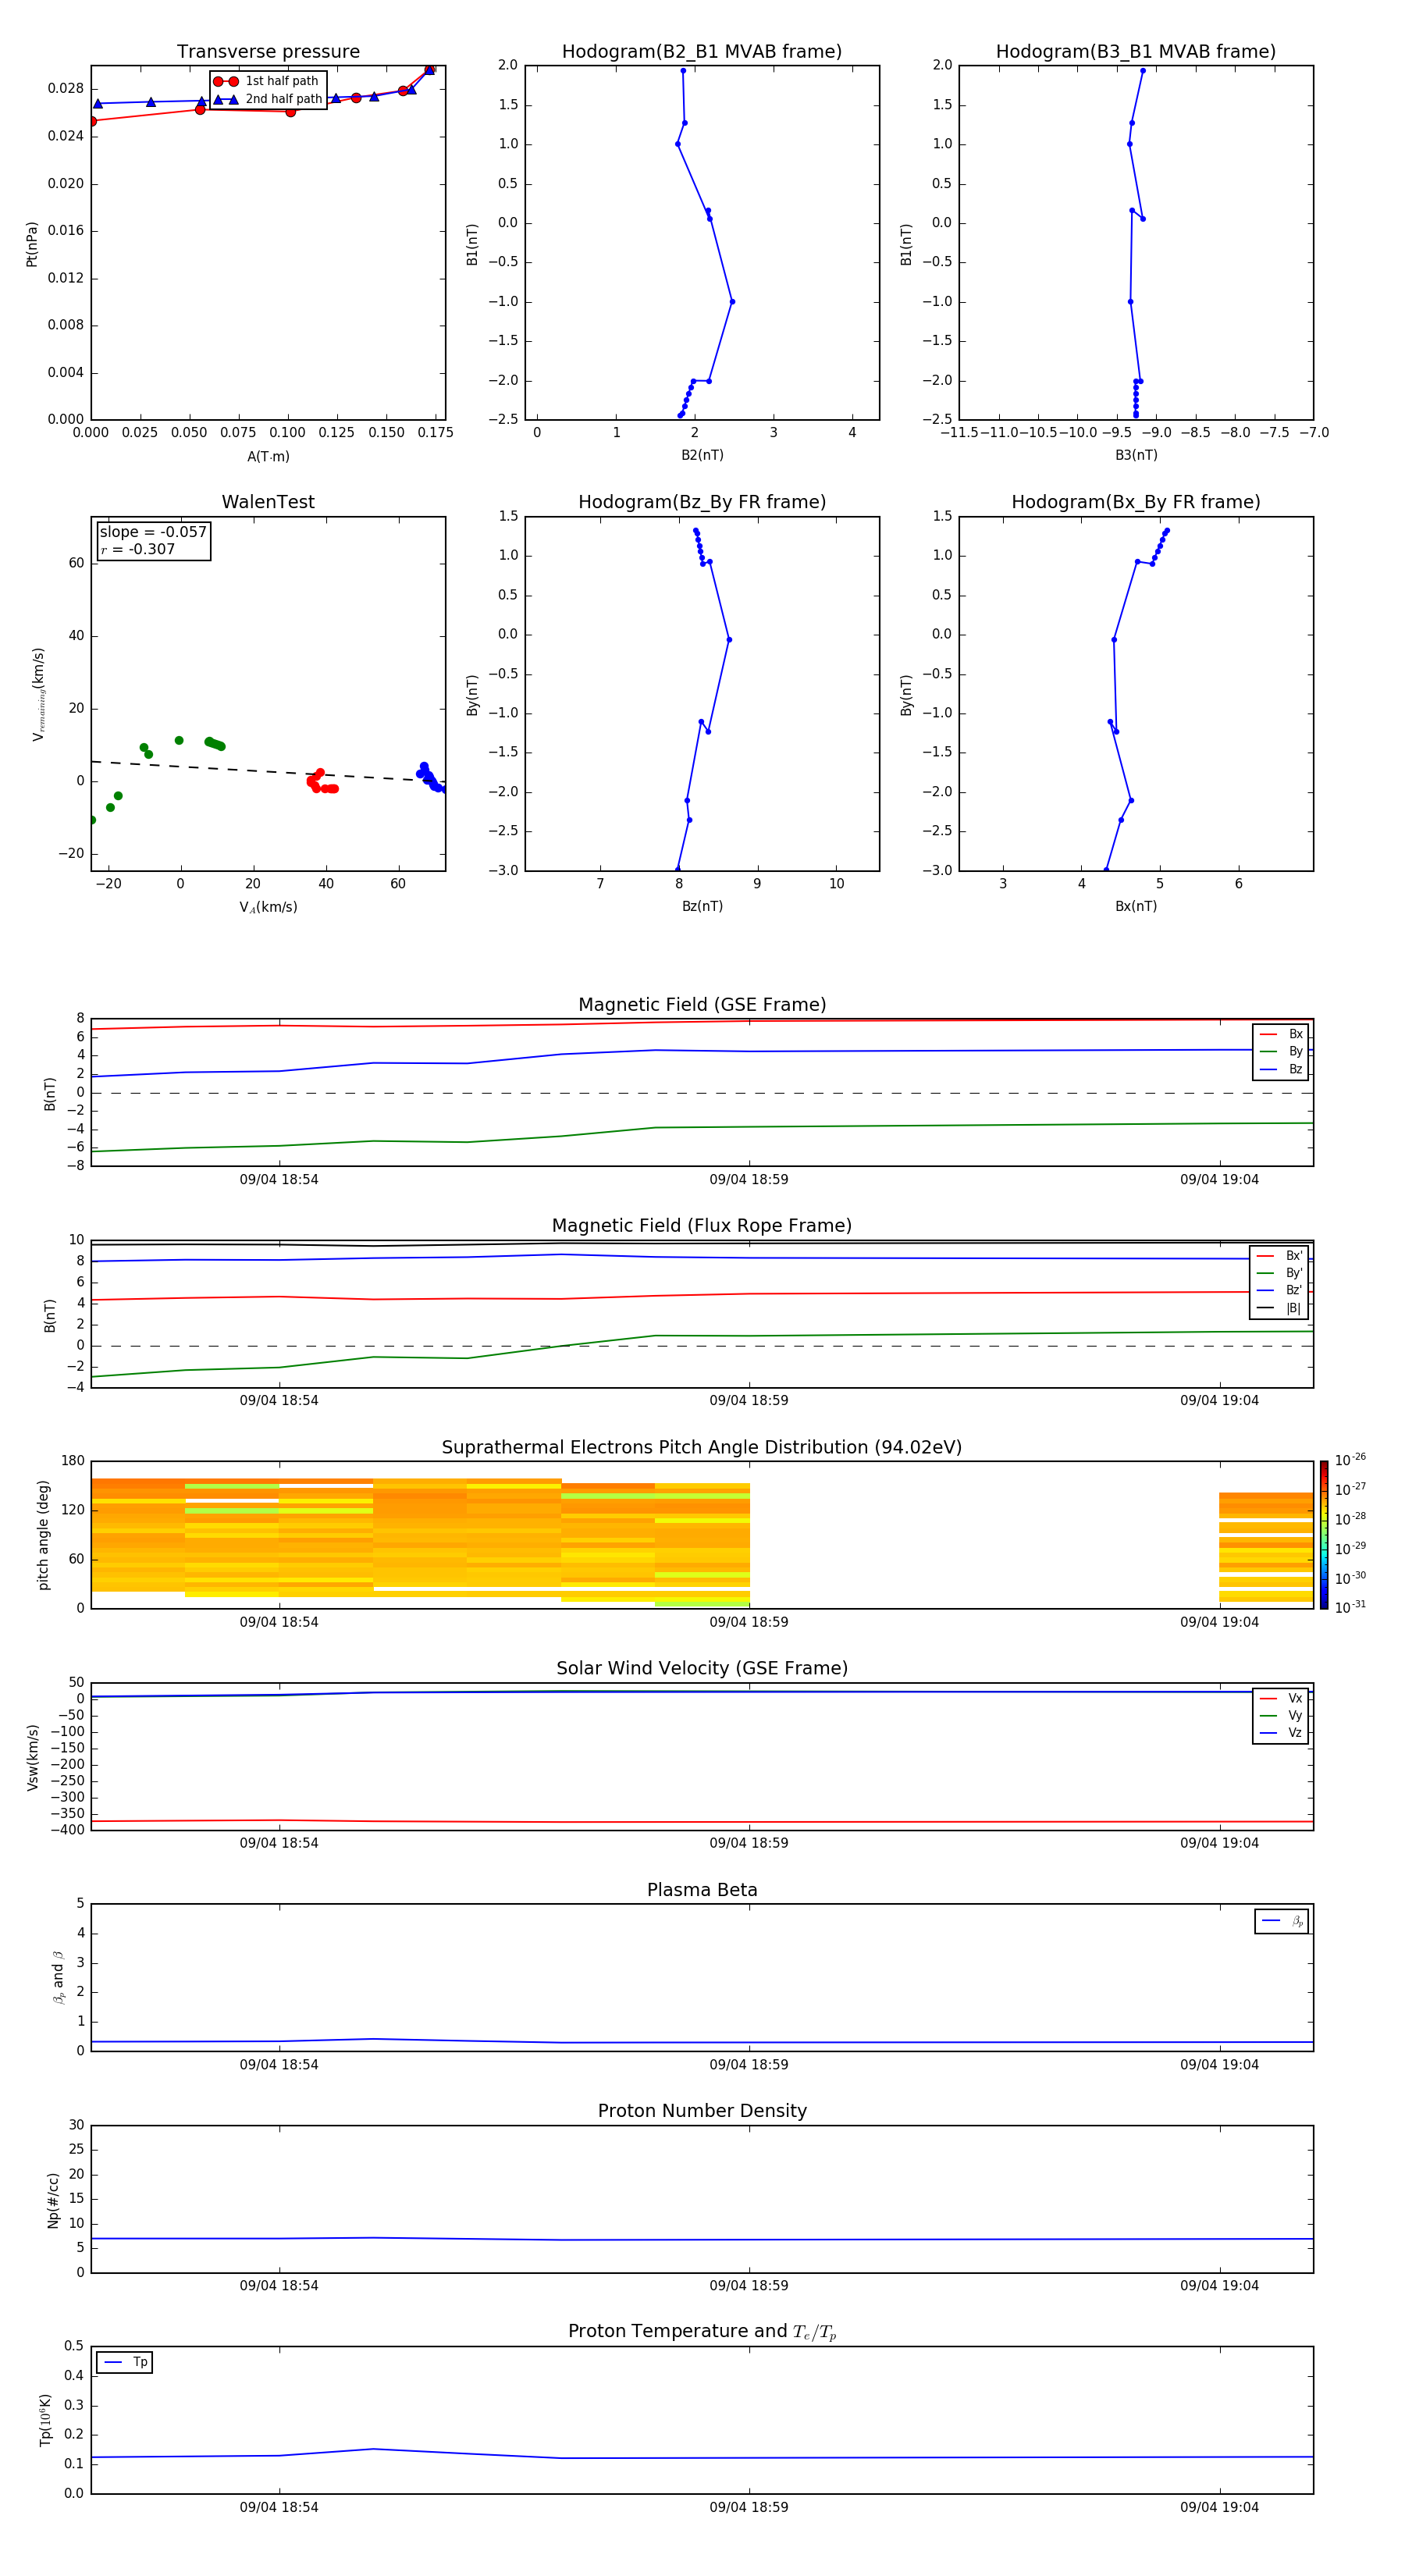Image resolution: width=1405 pixels, height=2576 pixels.
Task: Click '09/04 19:04' tick under Proton Temperature panel
Action: [x=1219, y=2507]
